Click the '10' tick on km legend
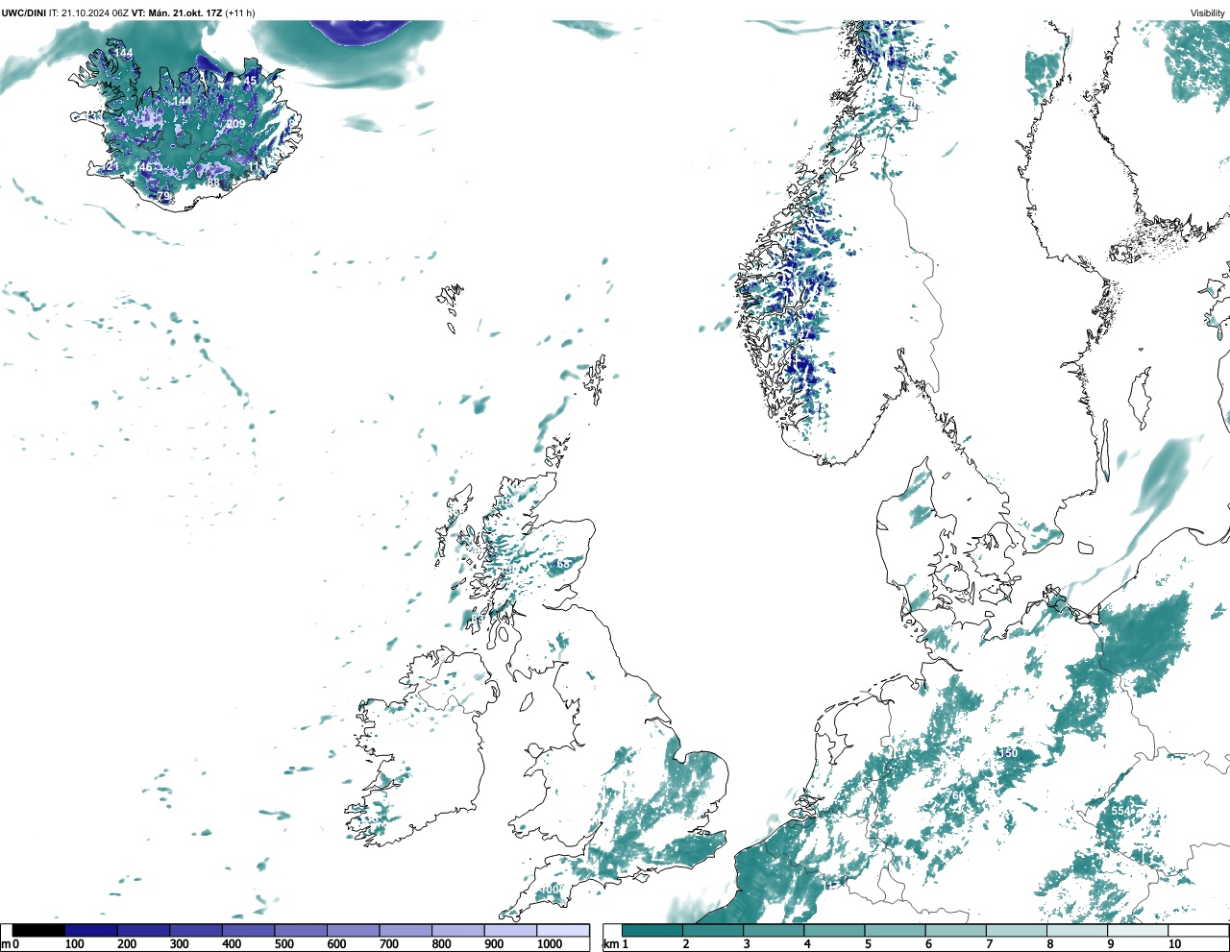 [x=1174, y=944]
